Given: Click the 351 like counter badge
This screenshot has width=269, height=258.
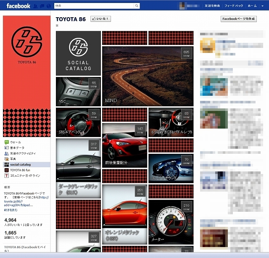Looking at the screenshot, I should point(140,192).
